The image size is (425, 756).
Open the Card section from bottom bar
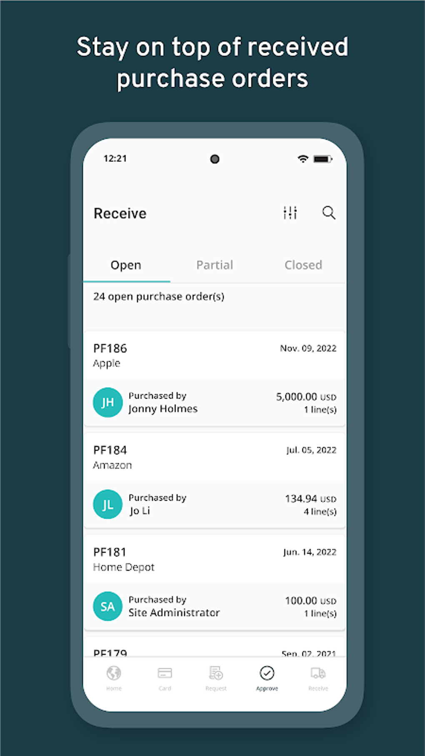click(165, 678)
